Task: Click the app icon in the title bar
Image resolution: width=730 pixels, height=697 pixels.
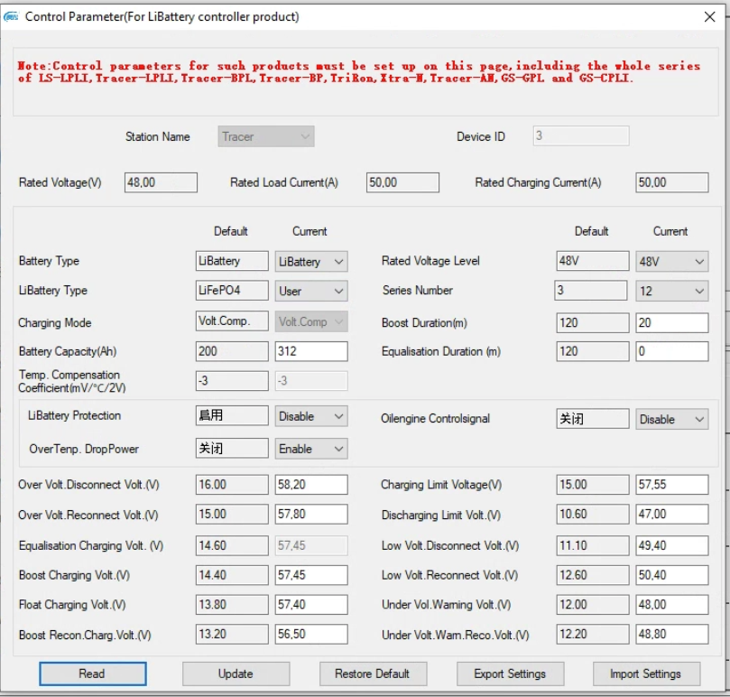Action: [x=11, y=17]
